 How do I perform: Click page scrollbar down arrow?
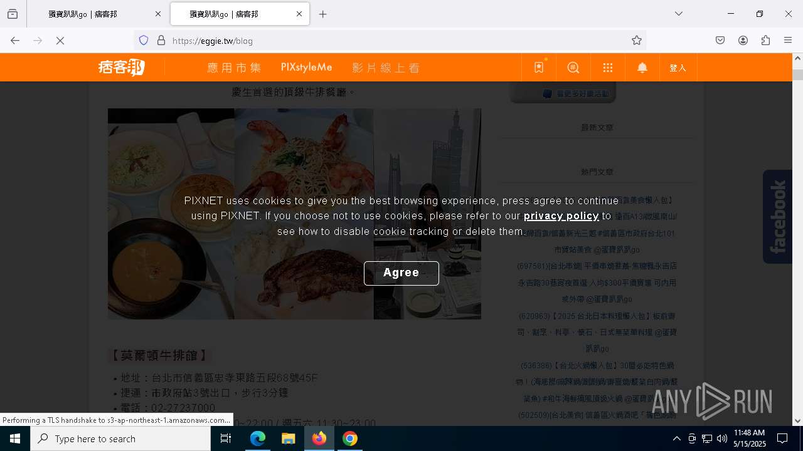(x=797, y=421)
